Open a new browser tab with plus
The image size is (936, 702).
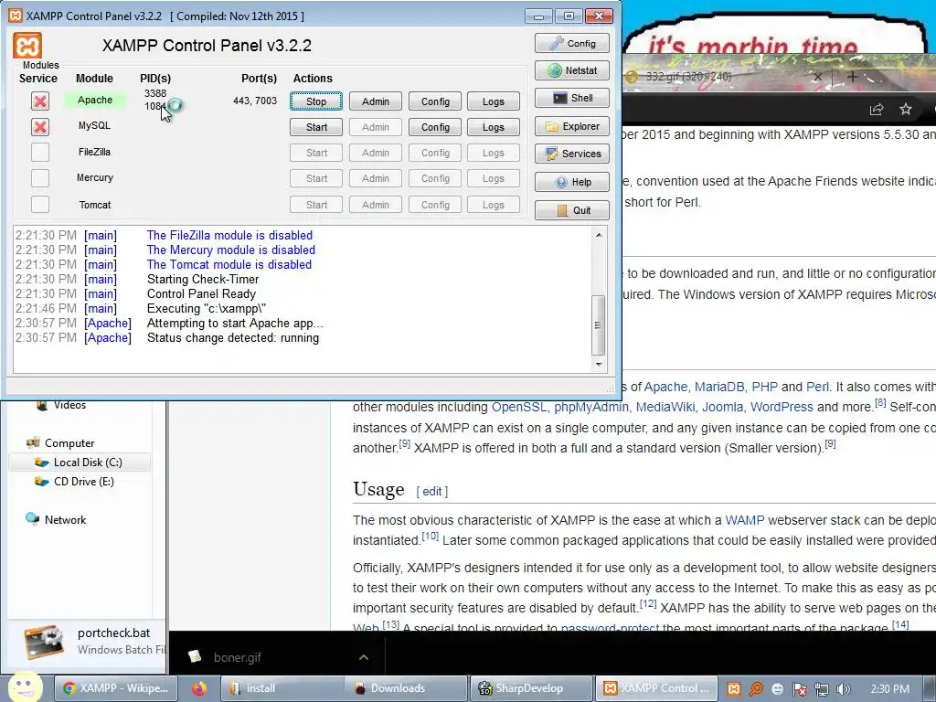coord(852,77)
